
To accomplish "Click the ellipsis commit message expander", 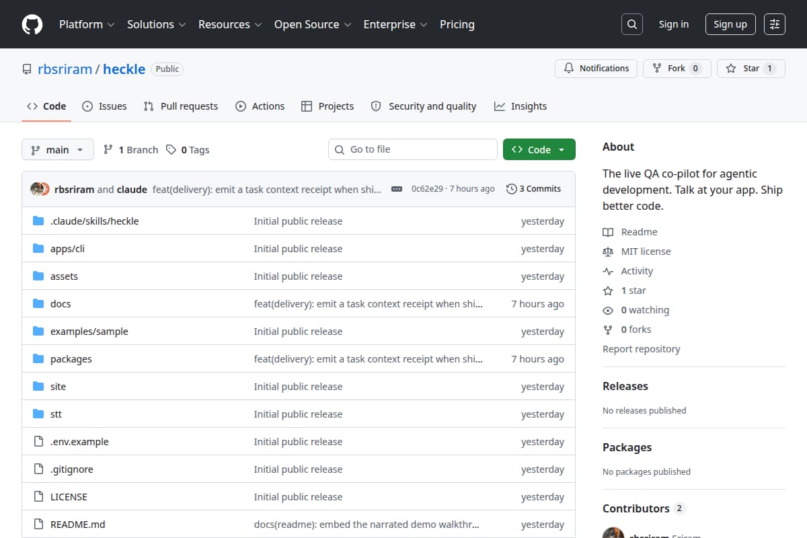I will tap(397, 189).
